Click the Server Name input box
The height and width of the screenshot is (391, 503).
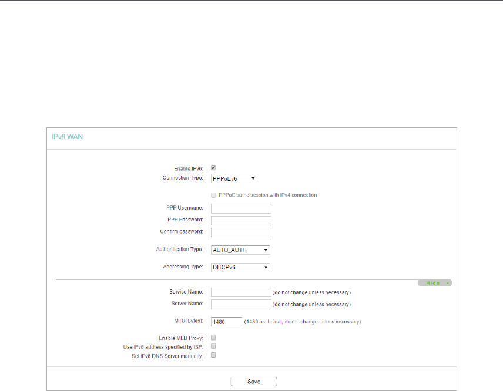point(241,304)
